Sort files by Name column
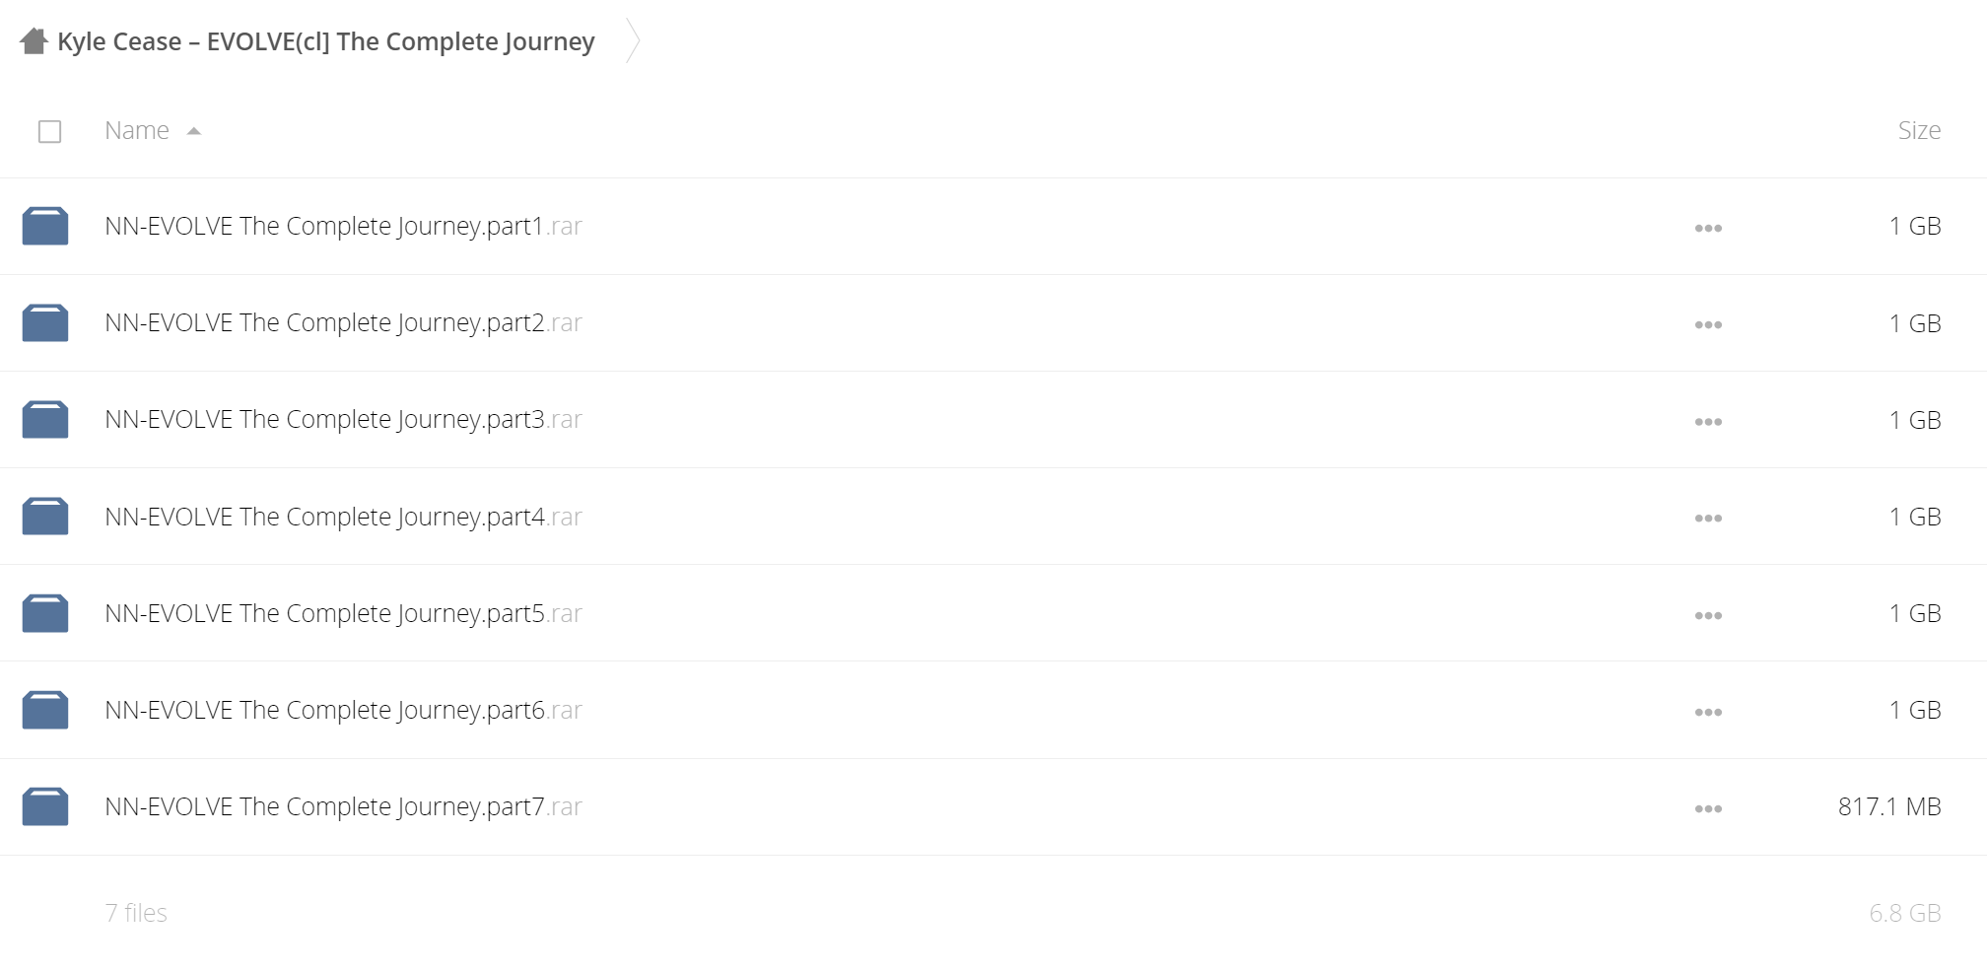1987x973 pixels. pos(137,130)
